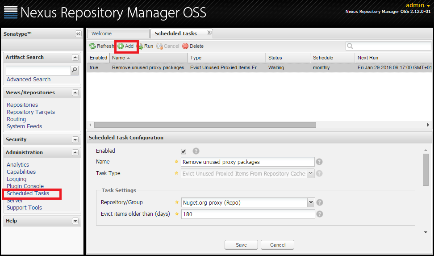Image resolution: width=434 pixels, height=256 pixels.
Task: Open System Feeds
Action: [x=25, y=126]
